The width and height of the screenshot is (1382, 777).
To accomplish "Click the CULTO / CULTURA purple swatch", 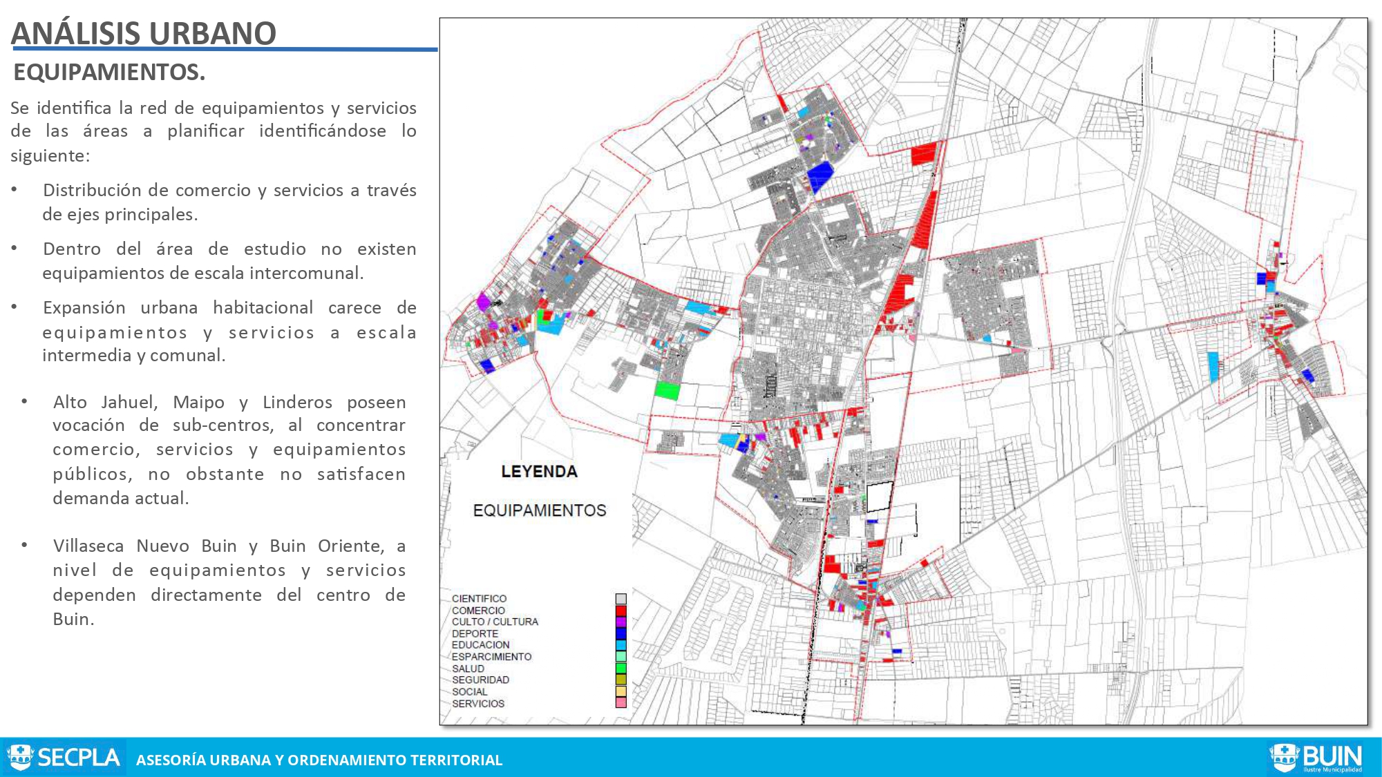I will click(x=621, y=622).
